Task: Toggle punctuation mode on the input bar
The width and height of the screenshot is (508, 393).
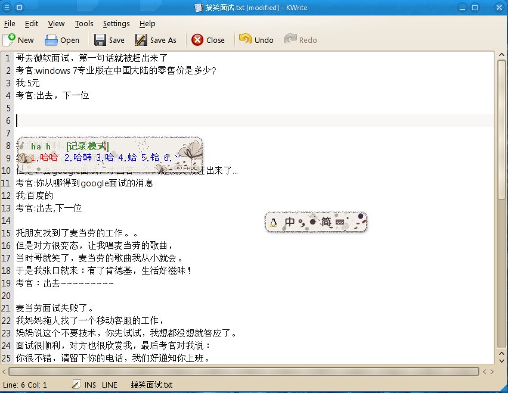Action: click(x=302, y=223)
